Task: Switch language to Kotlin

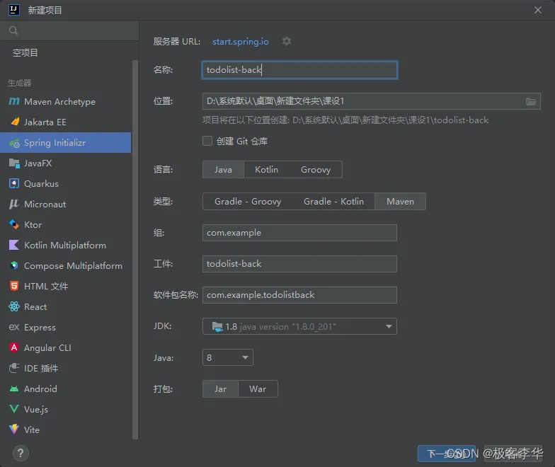Action: click(266, 170)
